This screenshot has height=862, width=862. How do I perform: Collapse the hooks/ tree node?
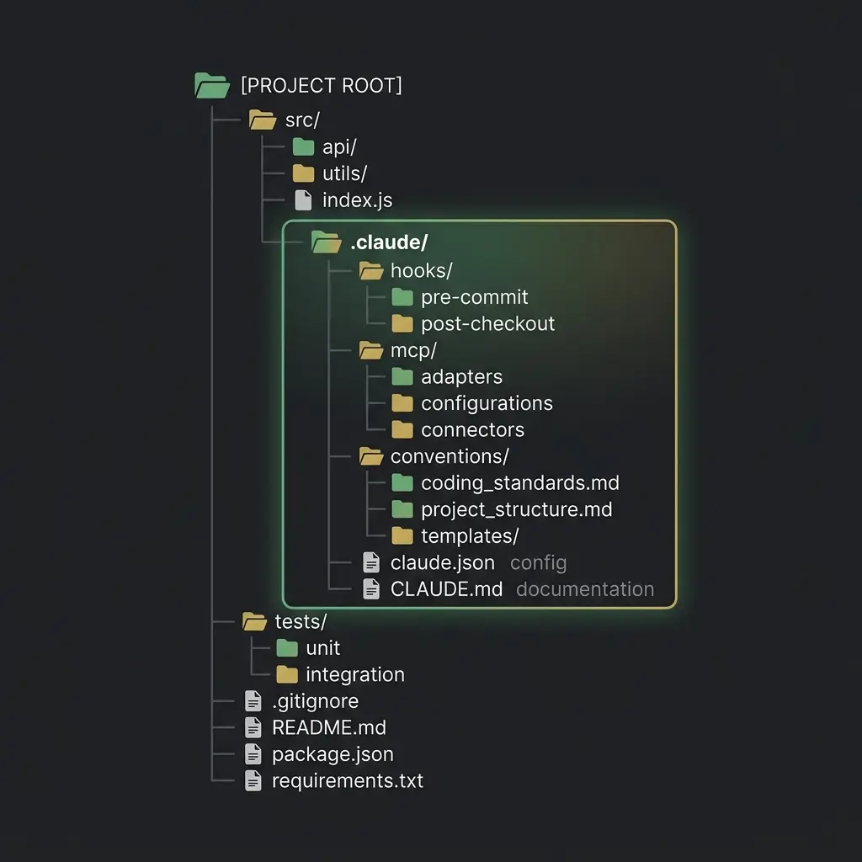click(x=422, y=271)
